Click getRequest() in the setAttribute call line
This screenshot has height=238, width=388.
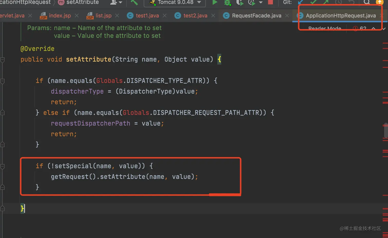(x=73, y=177)
